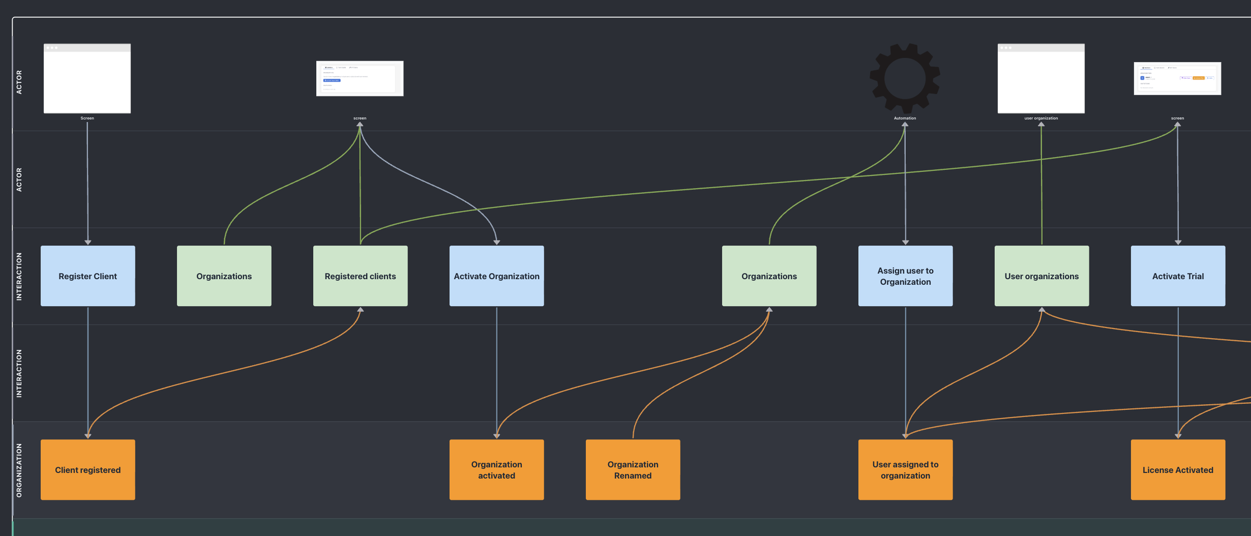The image size is (1251, 536).
Task: Select the blank Screen wireframe above Register Client
Action: click(x=87, y=78)
